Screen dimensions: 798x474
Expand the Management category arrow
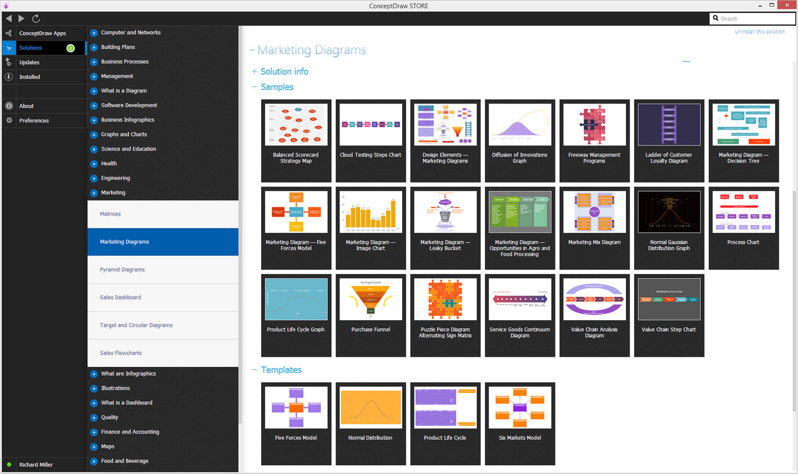tap(94, 76)
